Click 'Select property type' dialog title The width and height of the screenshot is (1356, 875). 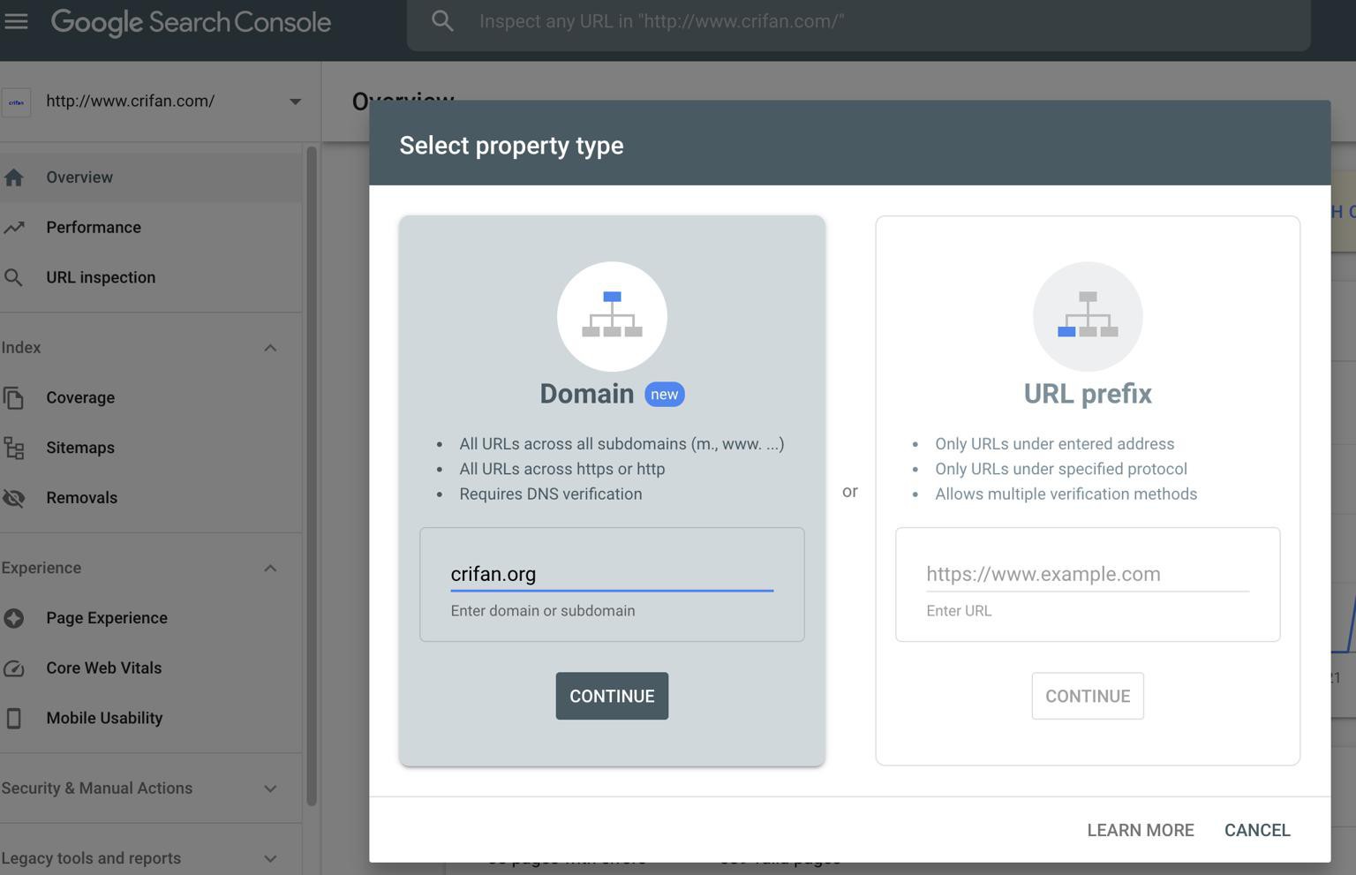(511, 146)
